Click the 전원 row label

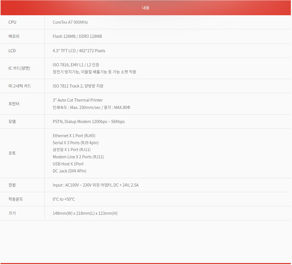[x=12, y=185]
